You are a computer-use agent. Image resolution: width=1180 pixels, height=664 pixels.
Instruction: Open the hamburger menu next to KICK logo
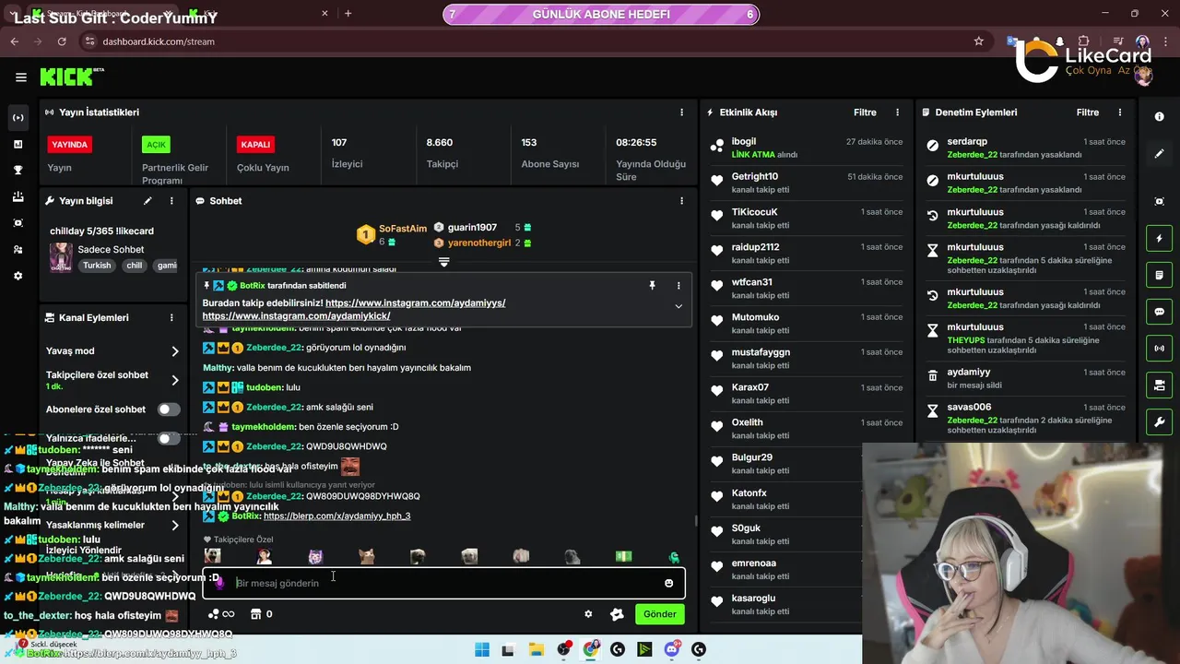click(21, 77)
